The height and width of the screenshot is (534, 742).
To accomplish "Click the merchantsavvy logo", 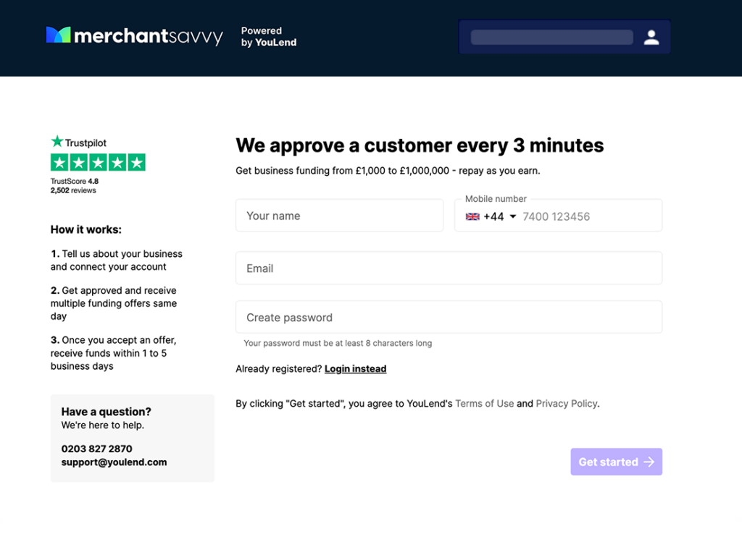I will pyautogui.click(x=134, y=36).
